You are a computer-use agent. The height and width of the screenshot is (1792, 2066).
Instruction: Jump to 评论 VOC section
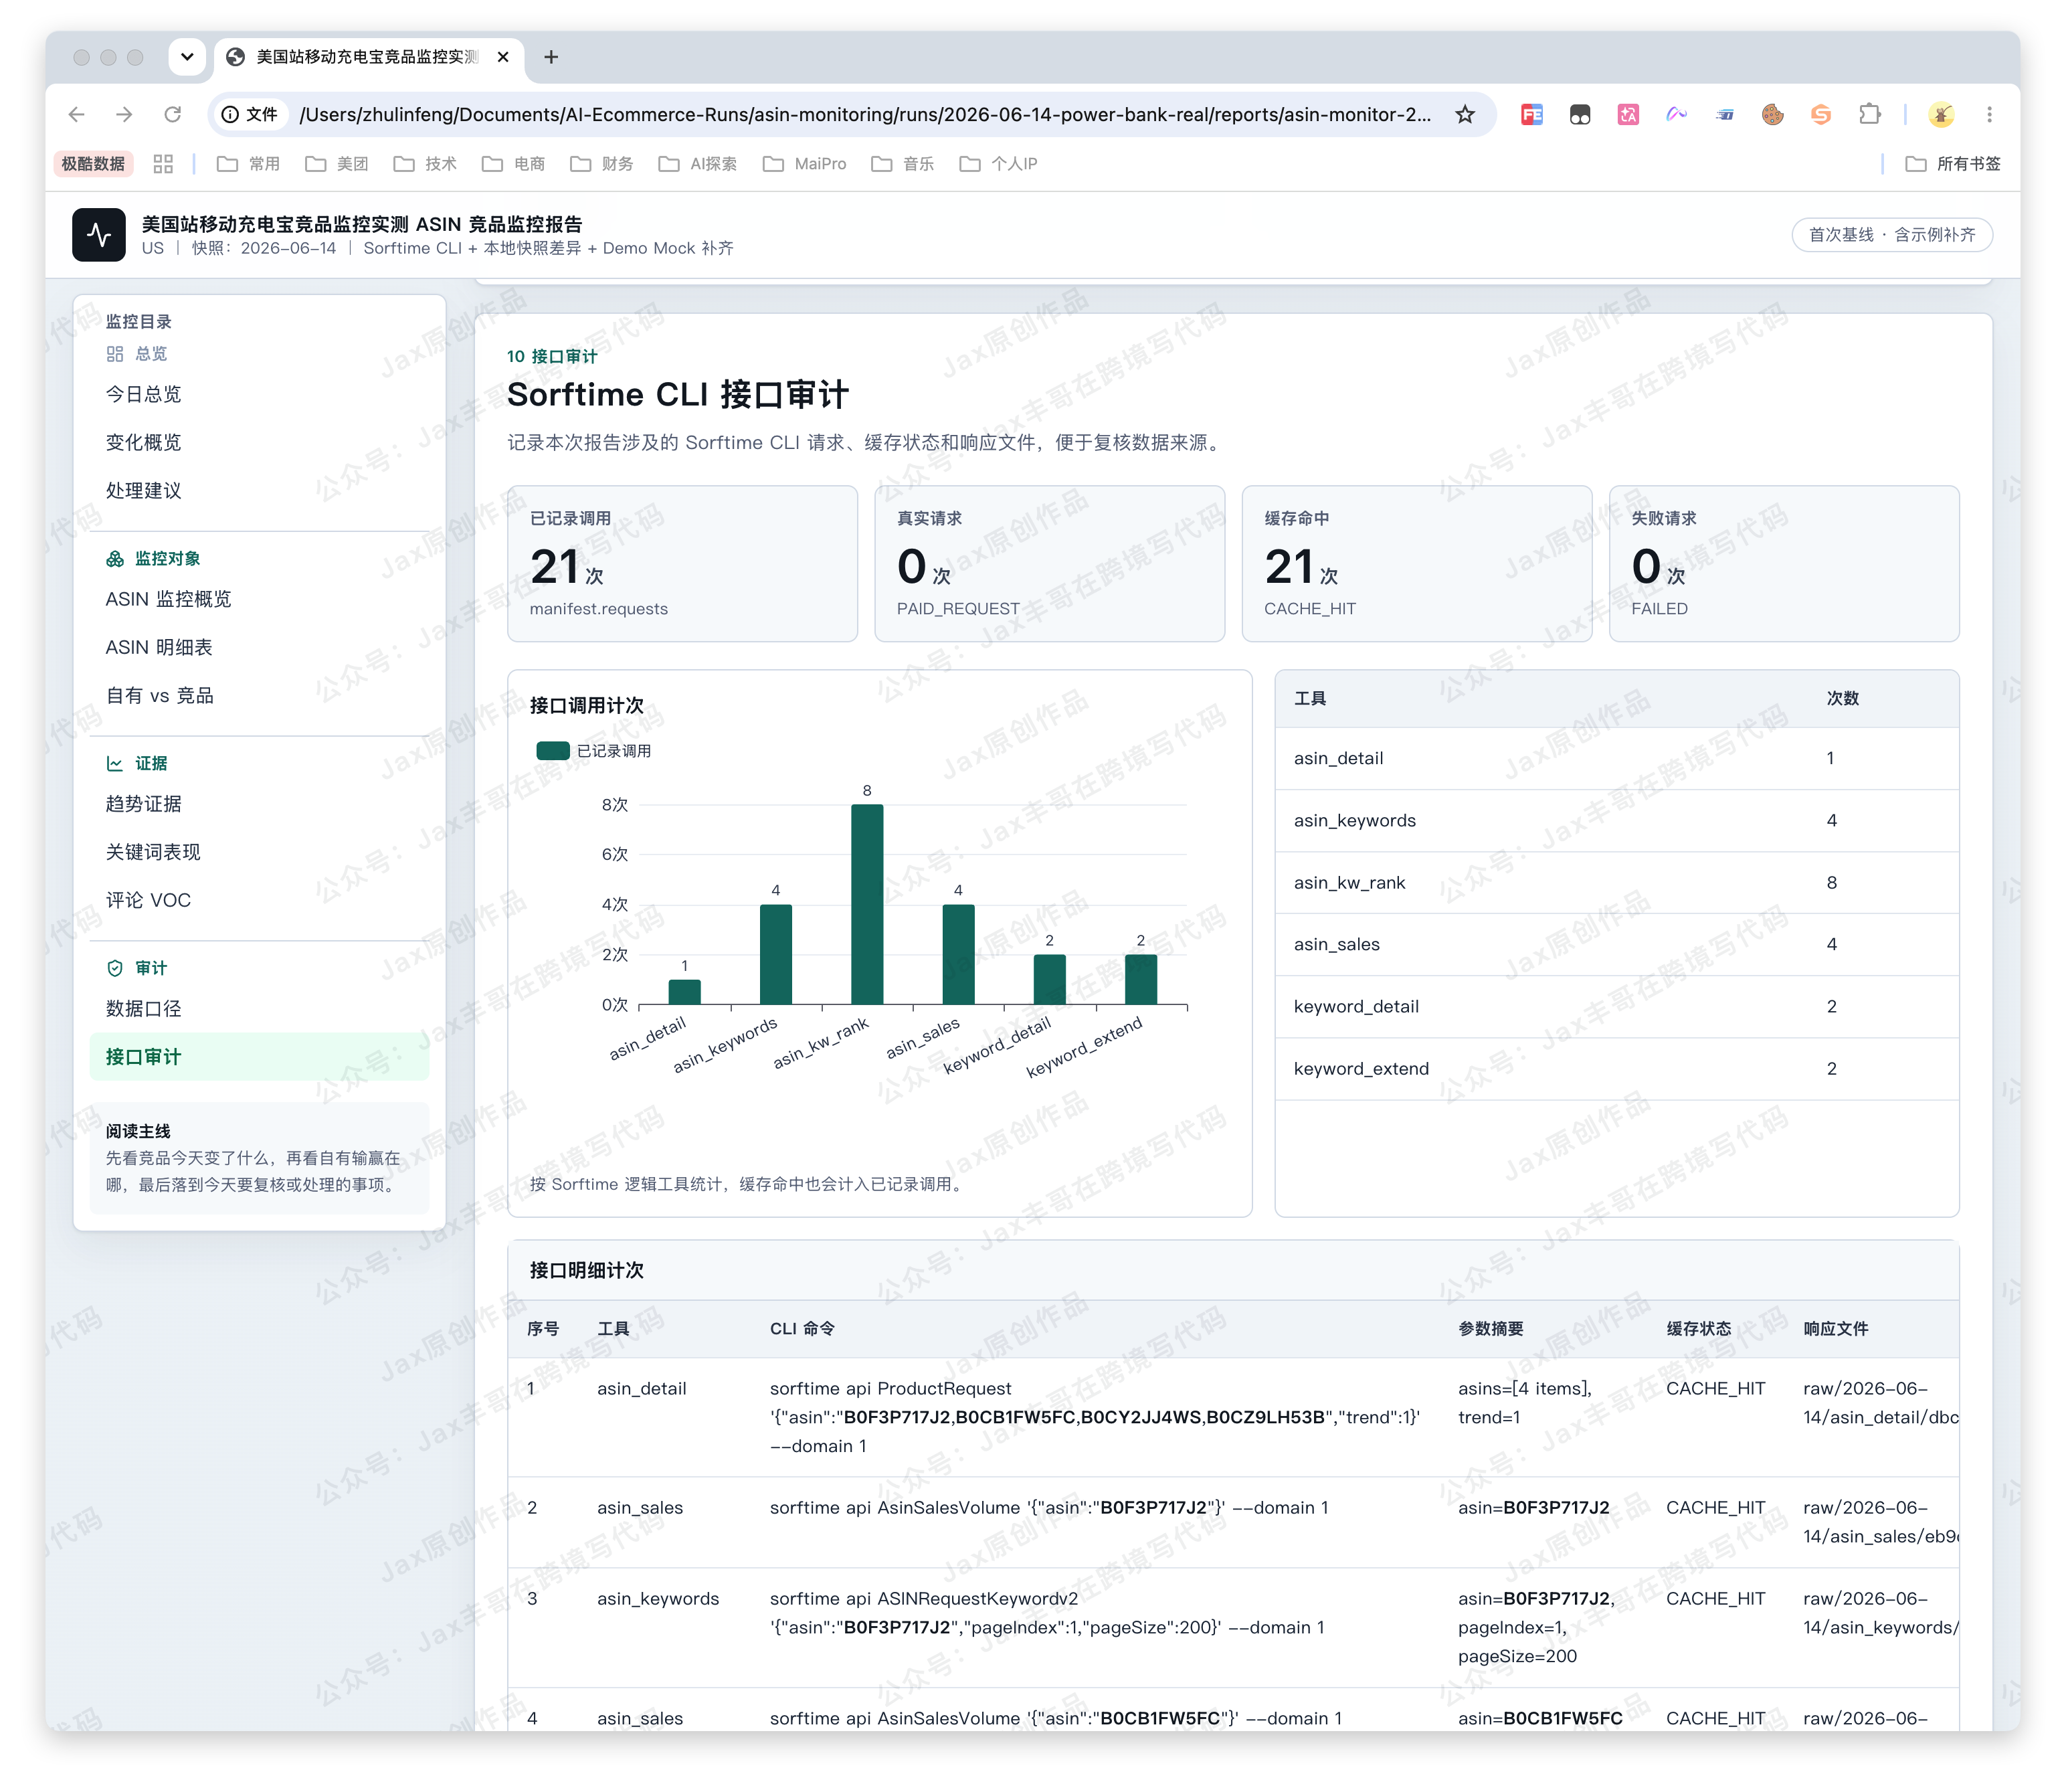[x=259, y=901]
